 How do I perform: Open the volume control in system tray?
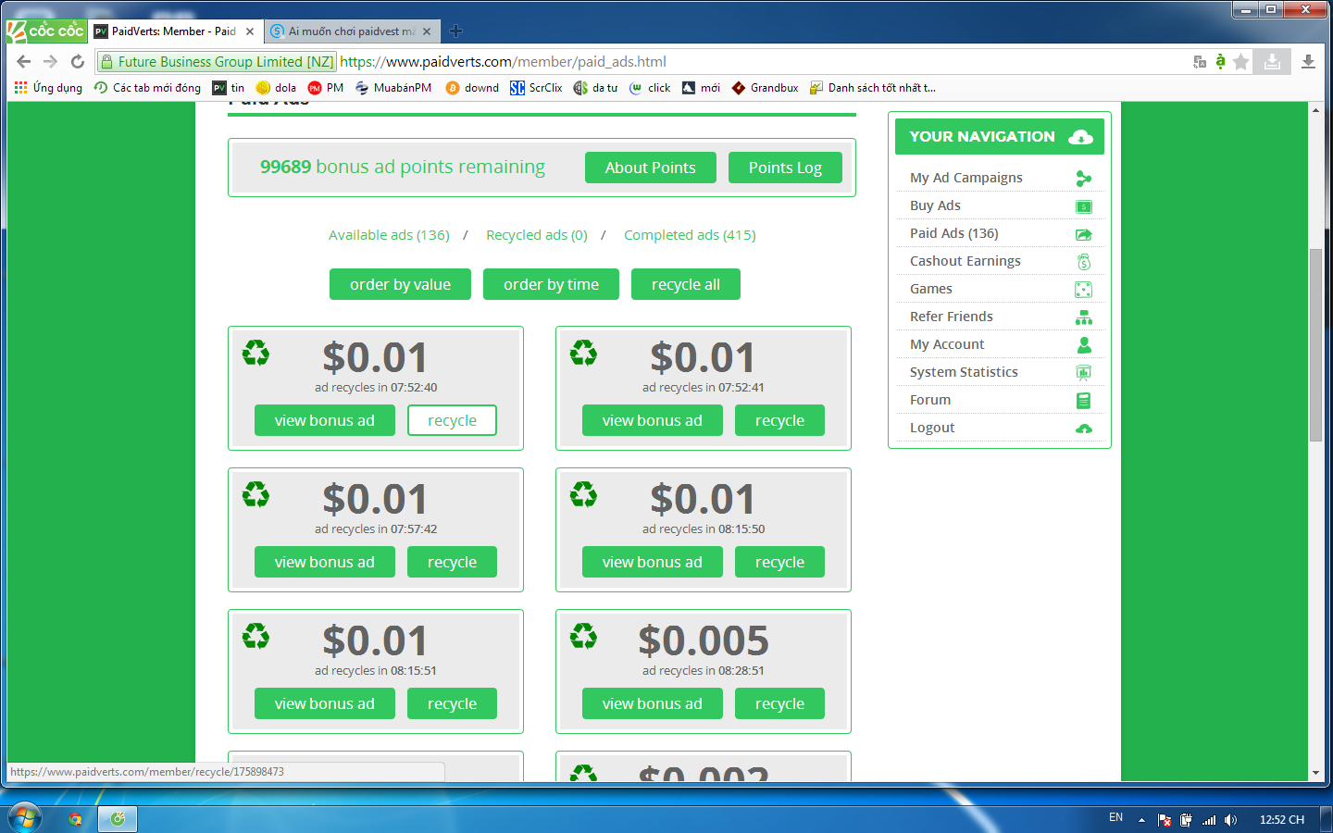pos(1230,820)
